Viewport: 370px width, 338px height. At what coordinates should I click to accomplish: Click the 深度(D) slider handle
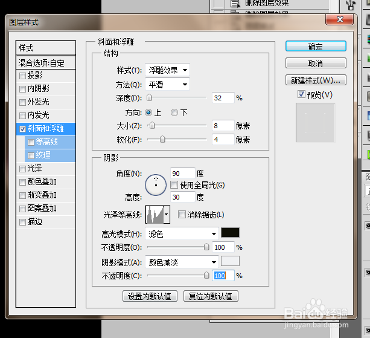click(x=149, y=97)
